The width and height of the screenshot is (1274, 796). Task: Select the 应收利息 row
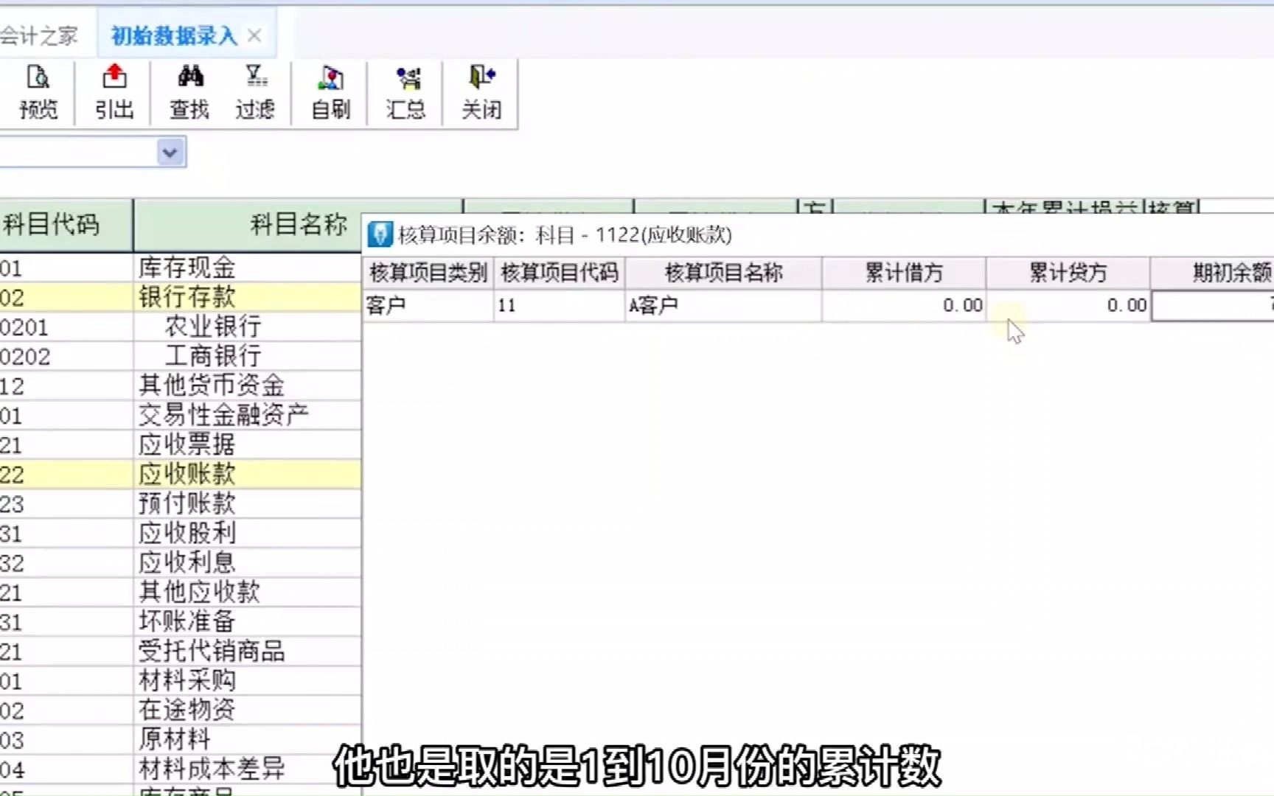(x=181, y=562)
